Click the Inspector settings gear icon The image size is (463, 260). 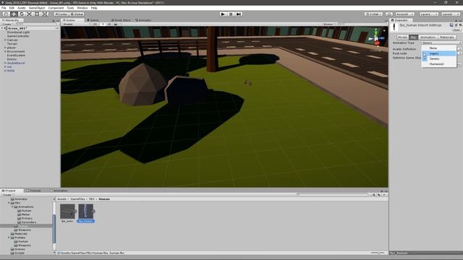[460, 25]
